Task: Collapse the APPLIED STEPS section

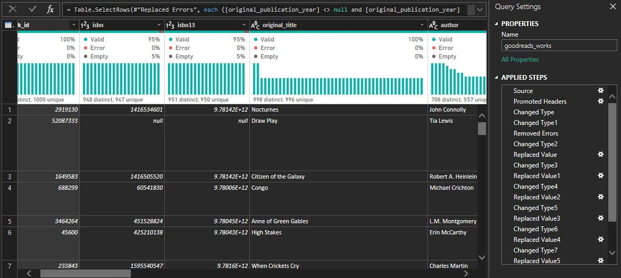Action: pyautogui.click(x=497, y=78)
